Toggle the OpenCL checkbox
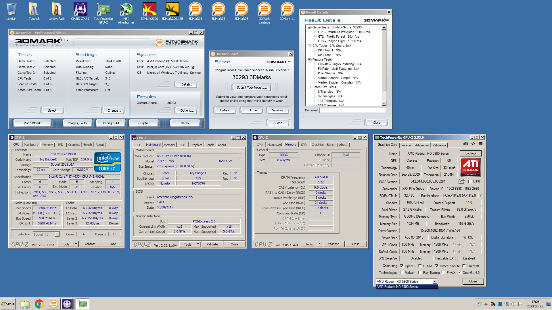Image resolution: width=552 pixels, height=310 pixels. click(x=402, y=266)
